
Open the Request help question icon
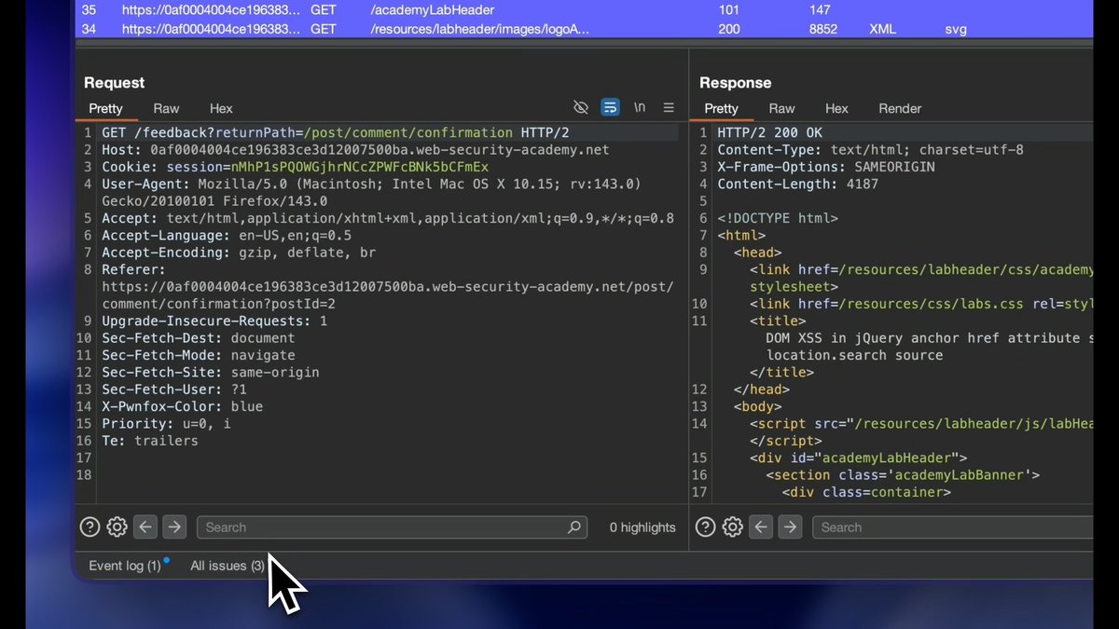click(x=90, y=527)
